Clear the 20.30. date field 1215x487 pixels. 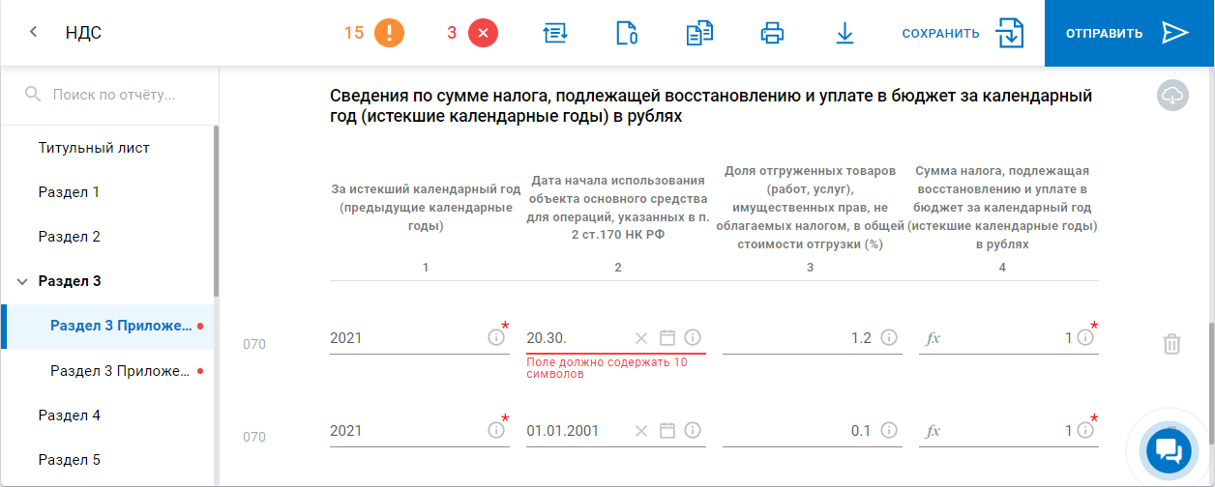640,338
